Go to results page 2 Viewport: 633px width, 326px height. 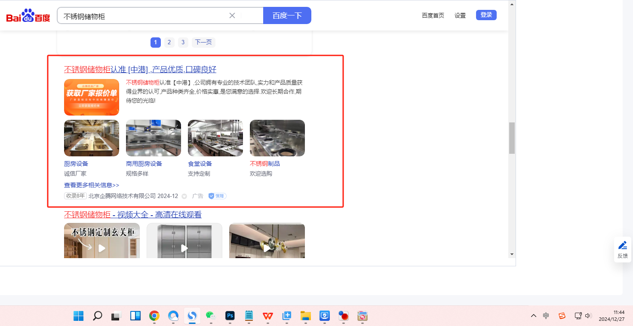tap(169, 42)
